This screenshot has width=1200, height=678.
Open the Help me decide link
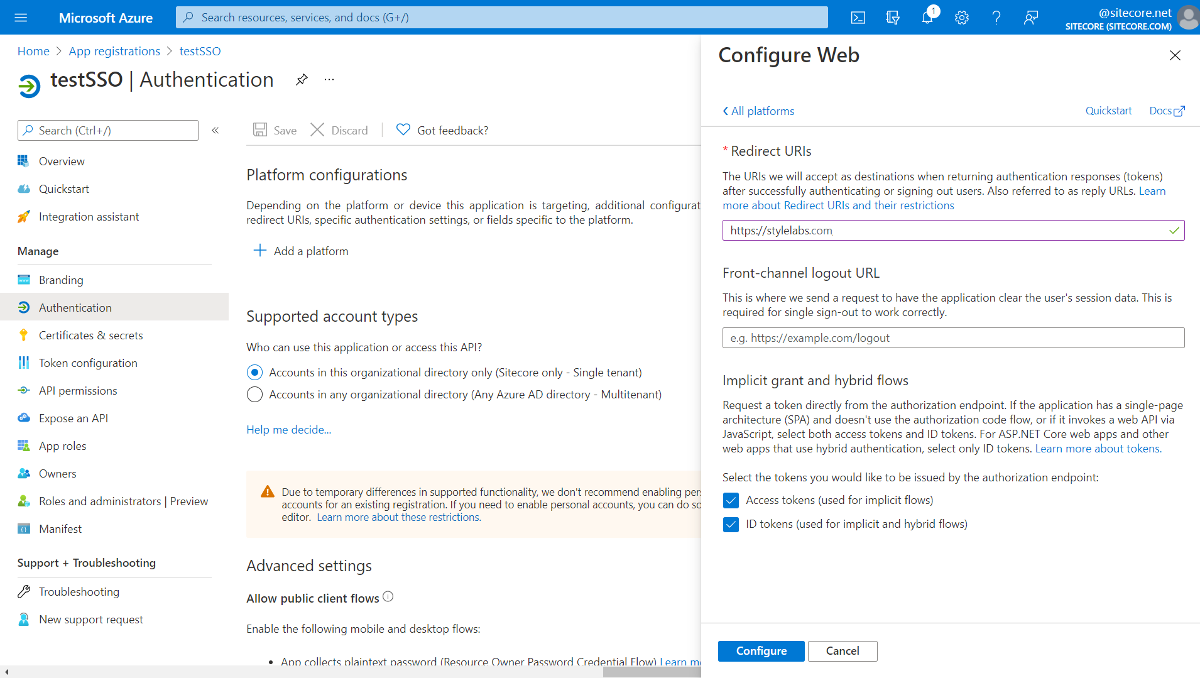click(288, 429)
